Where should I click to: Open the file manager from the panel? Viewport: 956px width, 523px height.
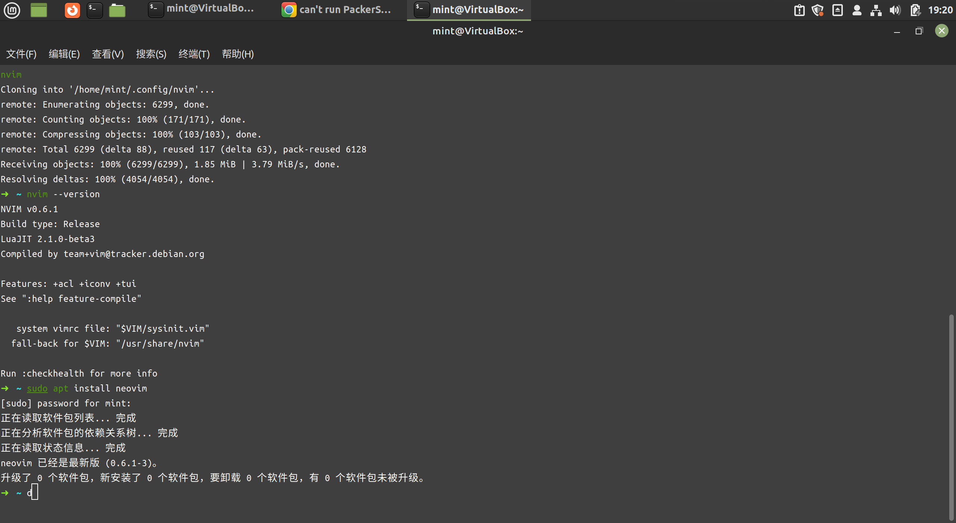click(117, 10)
